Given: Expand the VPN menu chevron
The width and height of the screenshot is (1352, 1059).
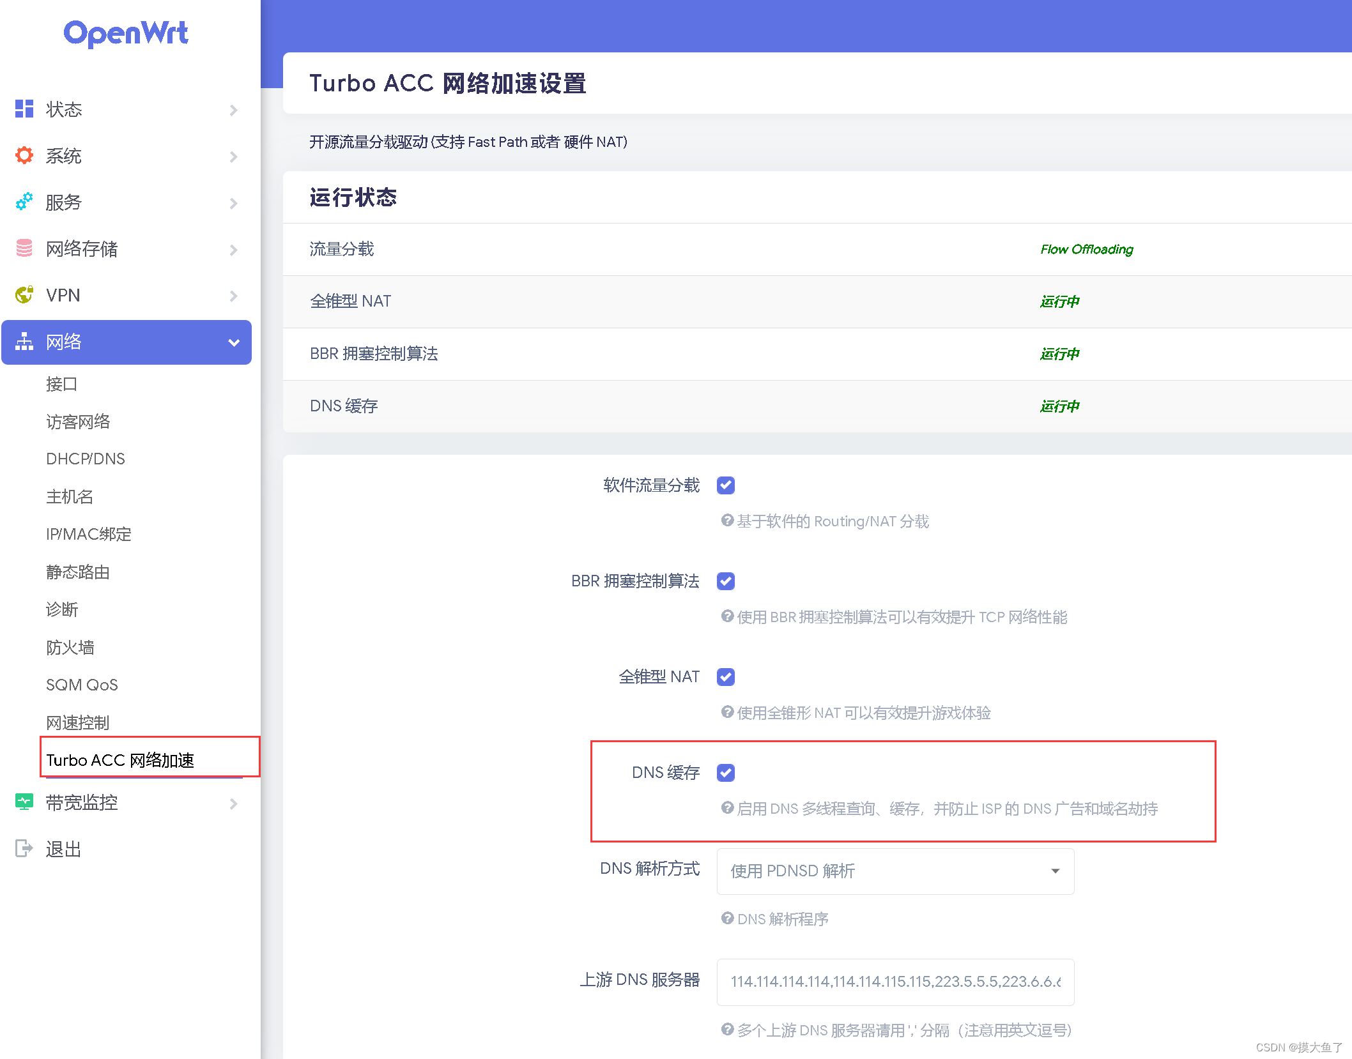Looking at the screenshot, I should point(234,296).
